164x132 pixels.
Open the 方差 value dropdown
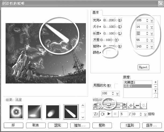click(x=152, y=40)
